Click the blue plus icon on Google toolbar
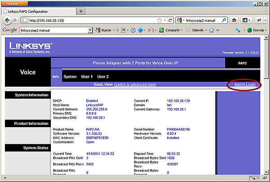Image resolution: width=270 pixels, height=182 pixels. click(140, 30)
